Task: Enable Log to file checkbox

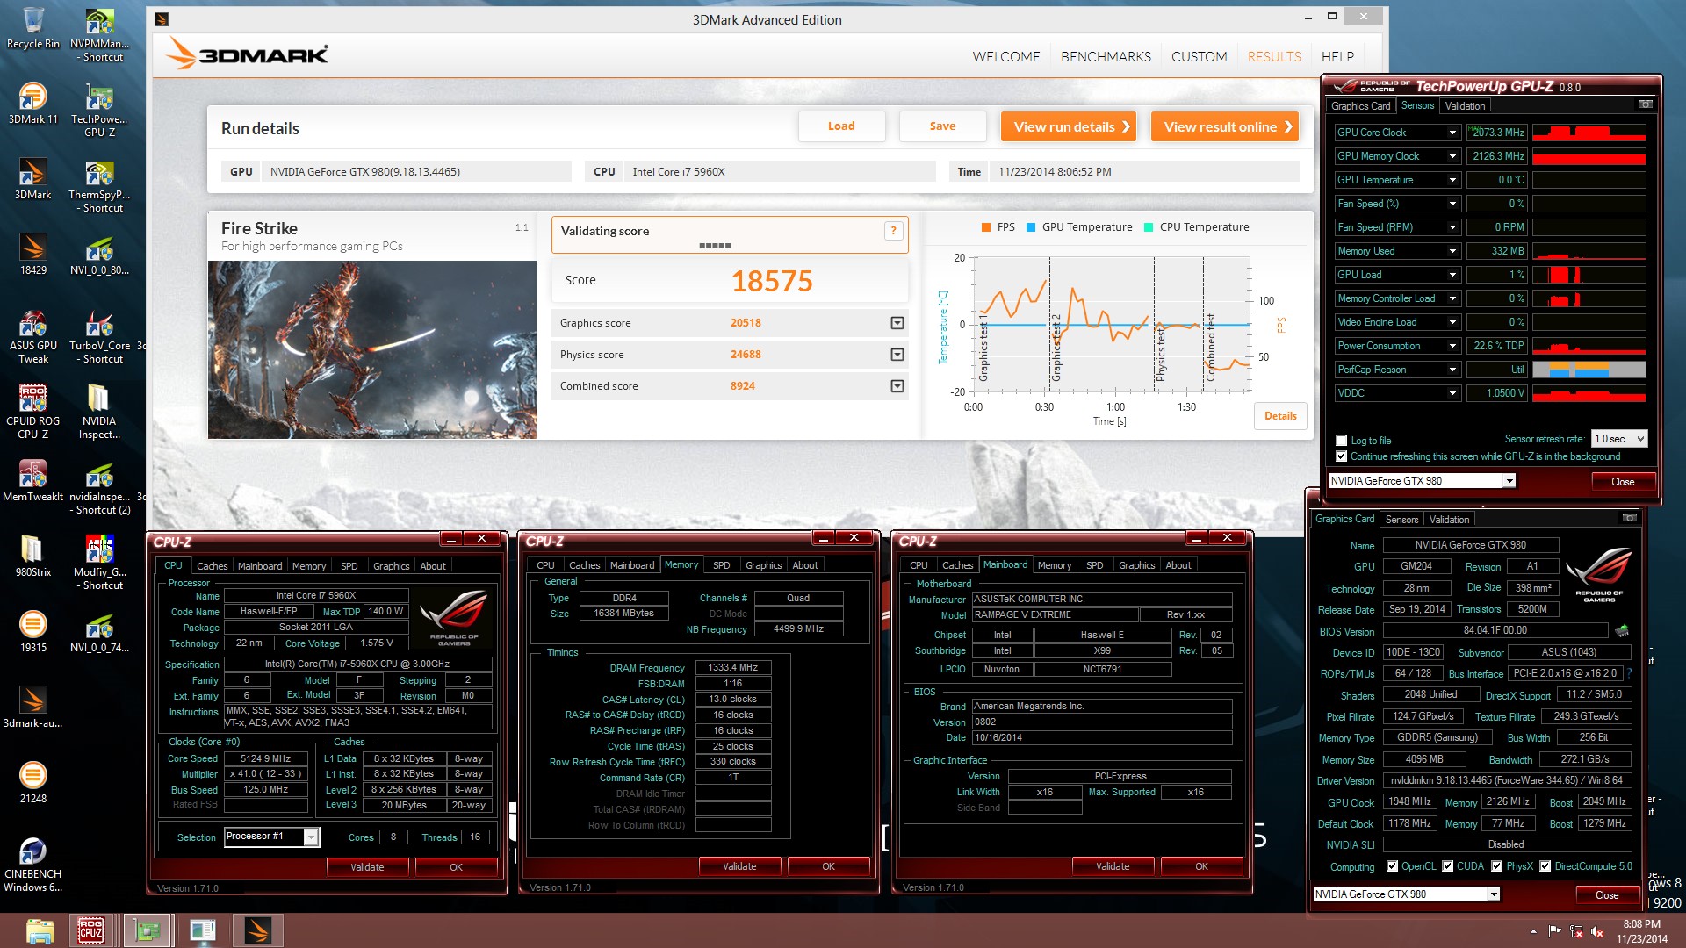Action: click(x=1341, y=441)
